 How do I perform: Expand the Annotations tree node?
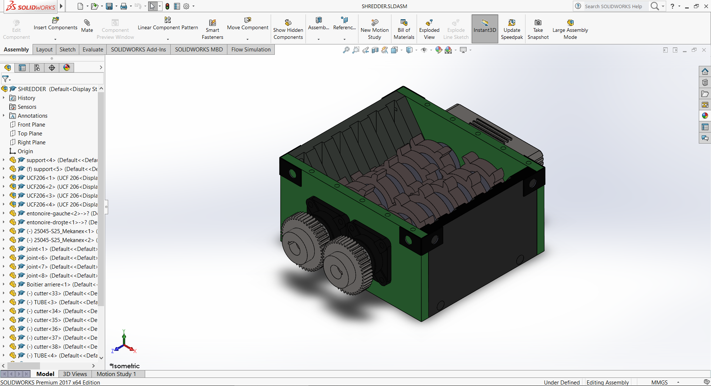[x=4, y=115]
